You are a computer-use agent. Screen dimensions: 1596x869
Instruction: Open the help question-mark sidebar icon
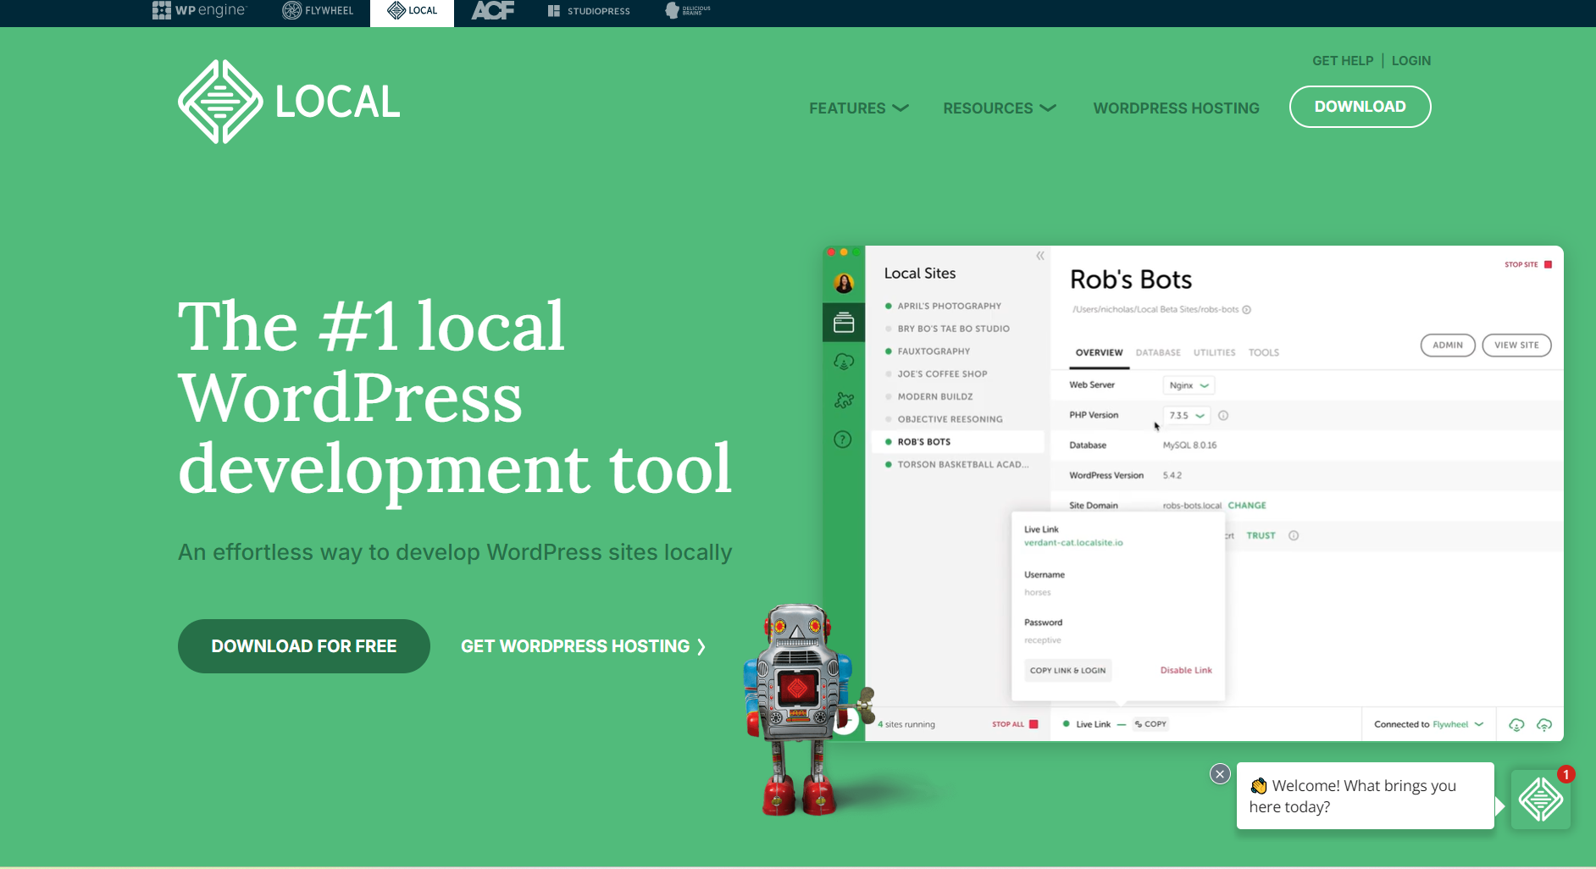(843, 440)
